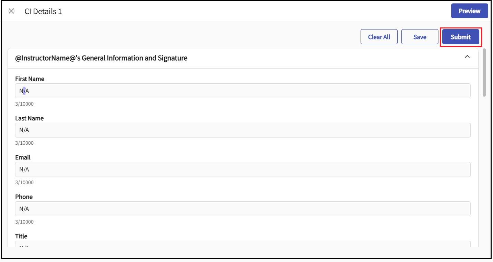Select the Email input box
Viewport: 493px width, 262px height.
tap(243, 169)
